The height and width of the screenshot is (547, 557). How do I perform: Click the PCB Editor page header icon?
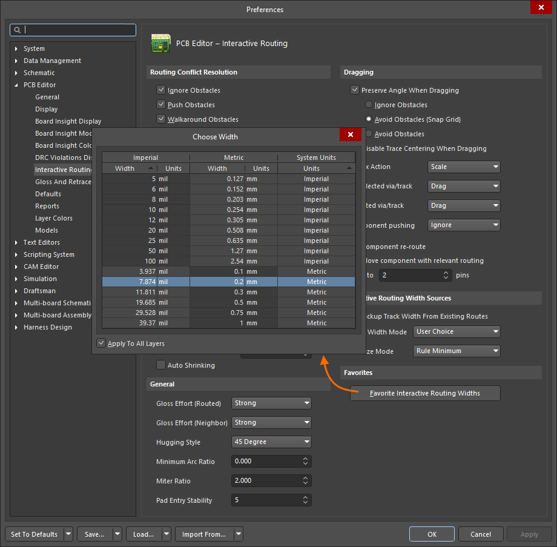[160, 43]
